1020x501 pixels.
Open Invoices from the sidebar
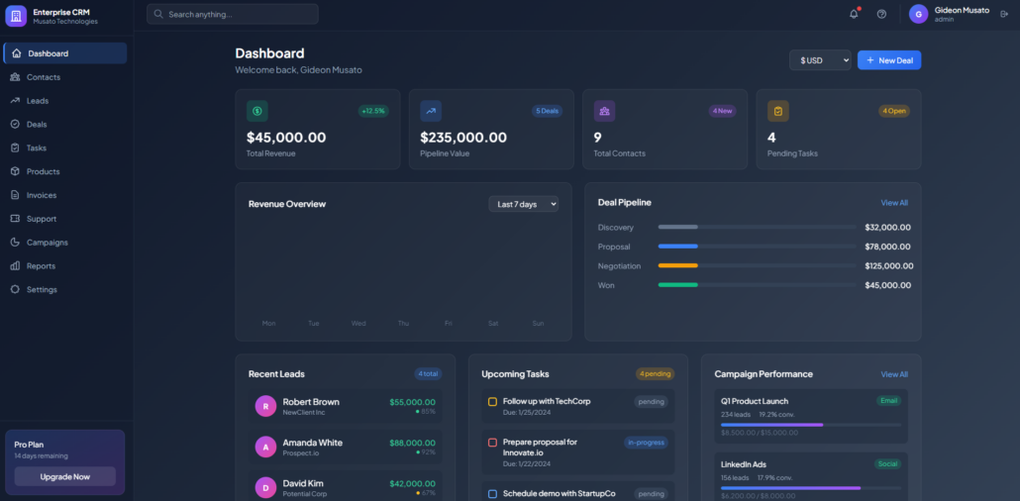[x=65, y=195]
